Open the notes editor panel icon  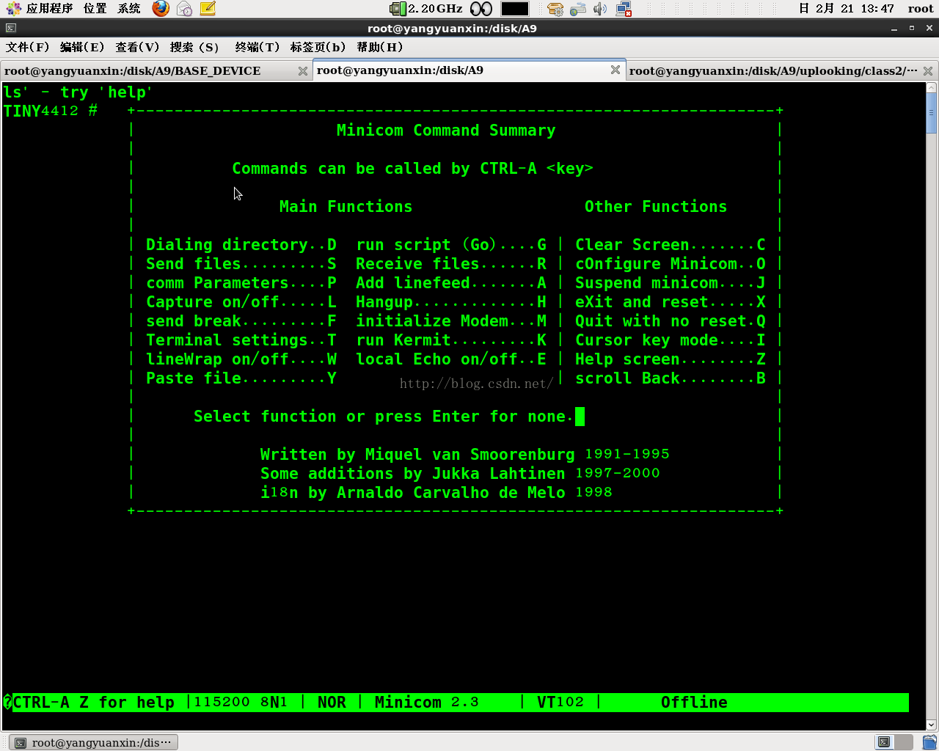pos(208,9)
